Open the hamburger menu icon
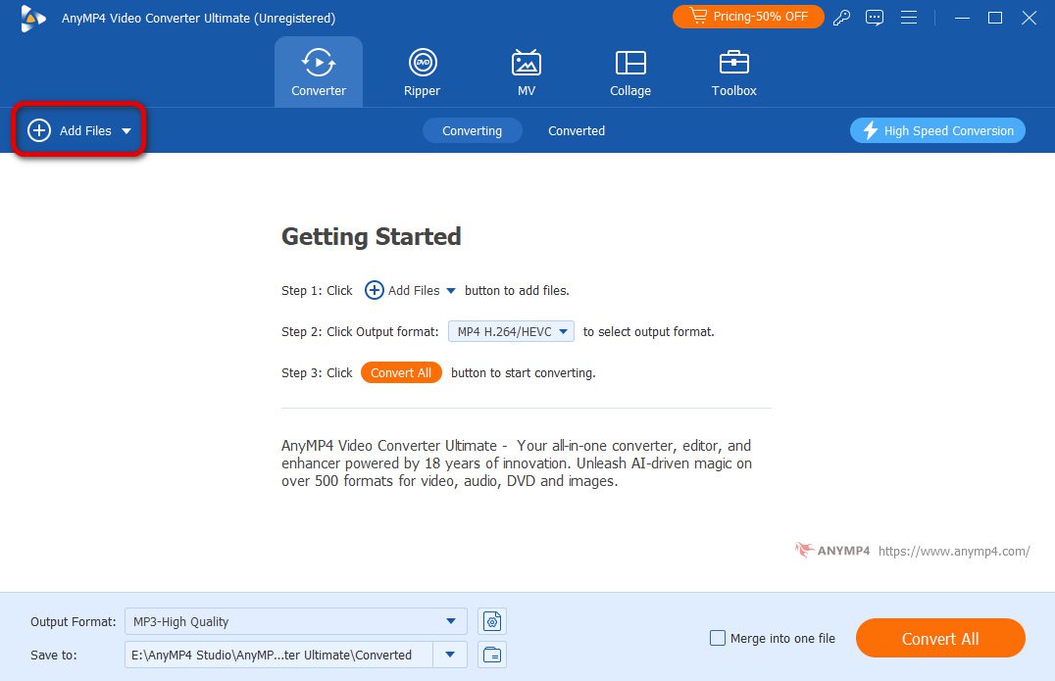Viewport: 1055px width, 681px height. pos(909,18)
